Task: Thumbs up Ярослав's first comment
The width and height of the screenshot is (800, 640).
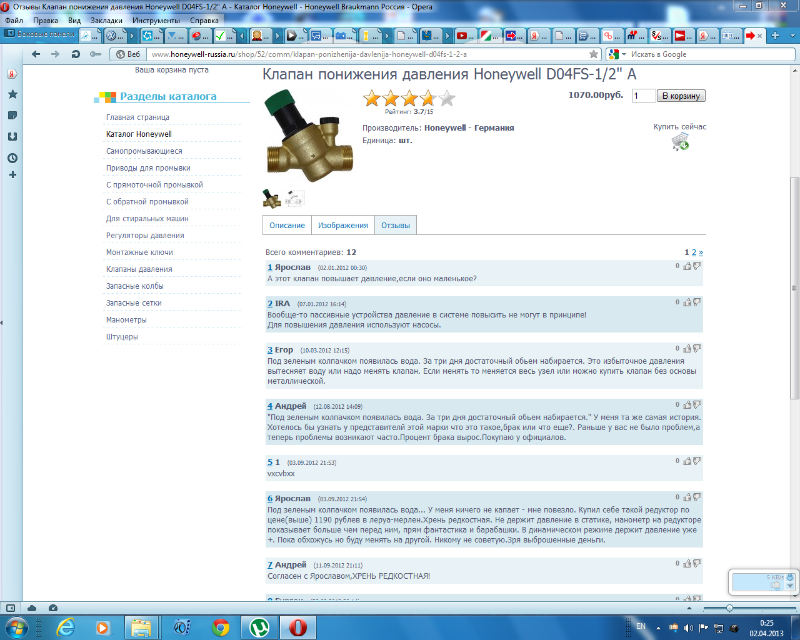Action: click(x=687, y=266)
